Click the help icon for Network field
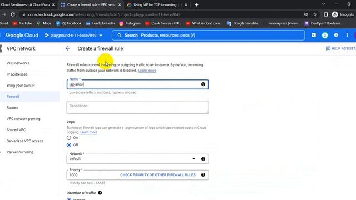Image resolution: width=356 pixels, height=200 pixels. 203,159
